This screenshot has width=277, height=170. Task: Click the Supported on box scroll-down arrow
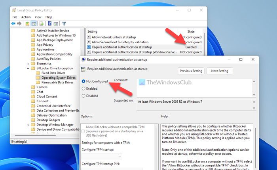[254, 108]
